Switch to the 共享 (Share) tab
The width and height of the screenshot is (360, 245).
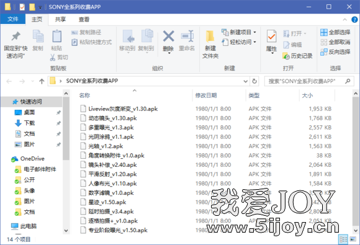click(60, 19)
